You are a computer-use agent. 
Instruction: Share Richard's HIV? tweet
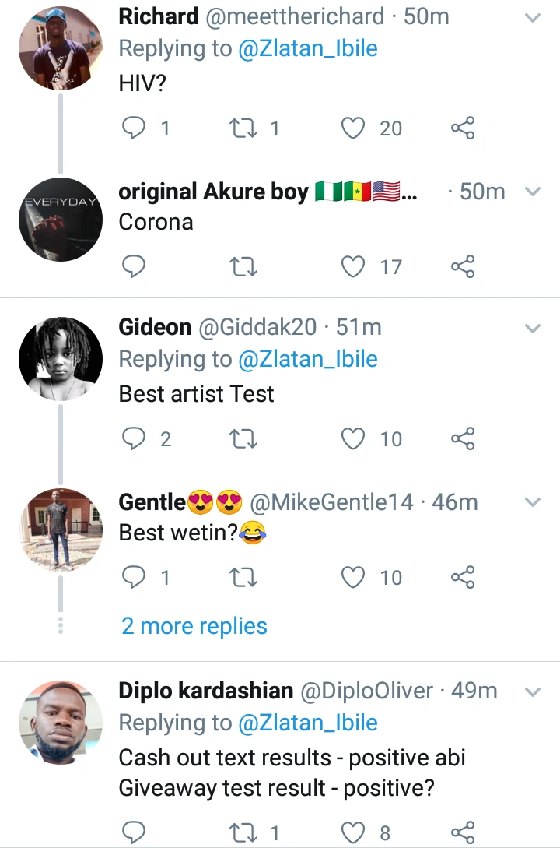pyautogui.click(x=463, y=128)
